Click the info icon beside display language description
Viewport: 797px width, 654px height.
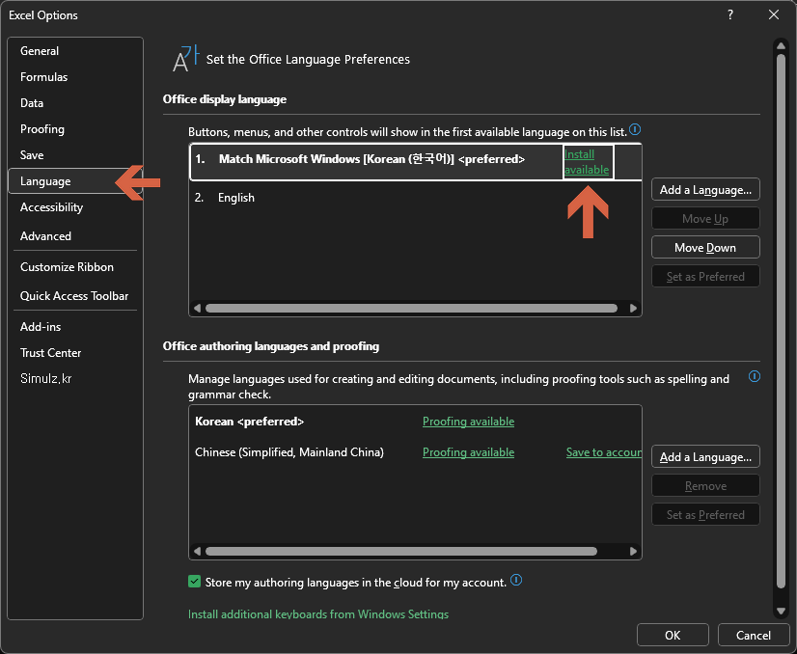tap(635, 129)
